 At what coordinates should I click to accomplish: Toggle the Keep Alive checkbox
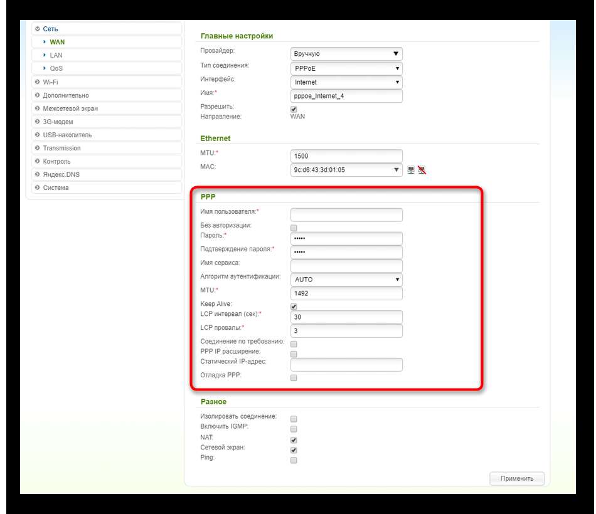[294, 307]
